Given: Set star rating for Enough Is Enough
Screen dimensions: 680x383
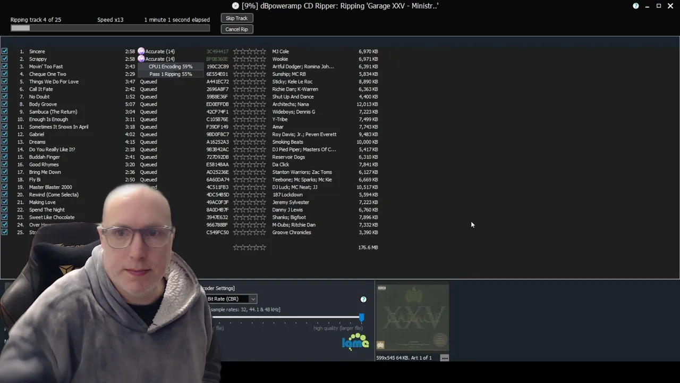Looking at the screenshot, I should pyautogui.click(x=250, y=119).
